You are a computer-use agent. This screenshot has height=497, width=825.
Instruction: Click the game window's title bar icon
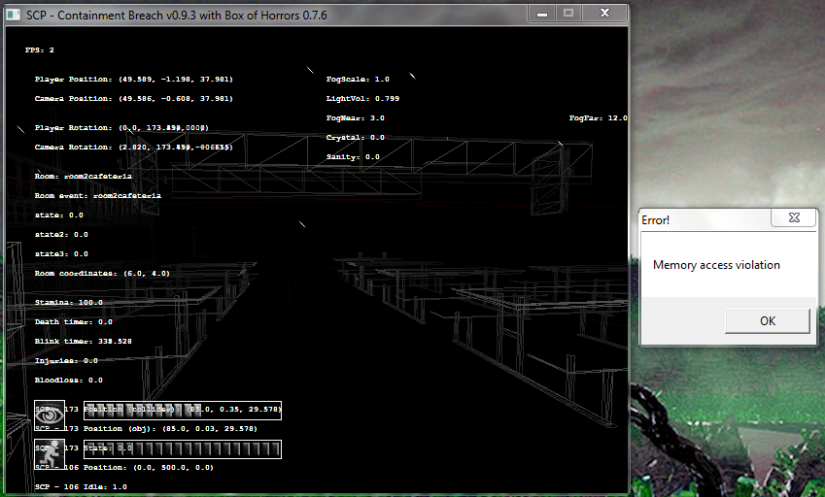[x=14, y=15]
